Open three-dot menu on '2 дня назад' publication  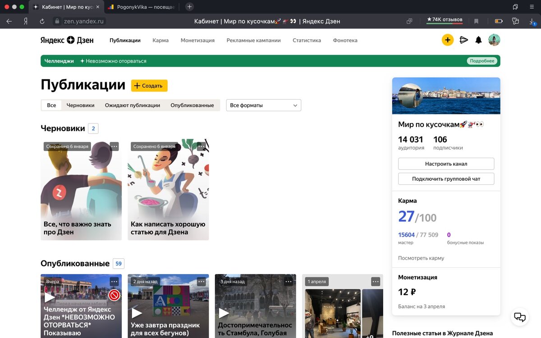pyautogui.click(x=201, y=282)
